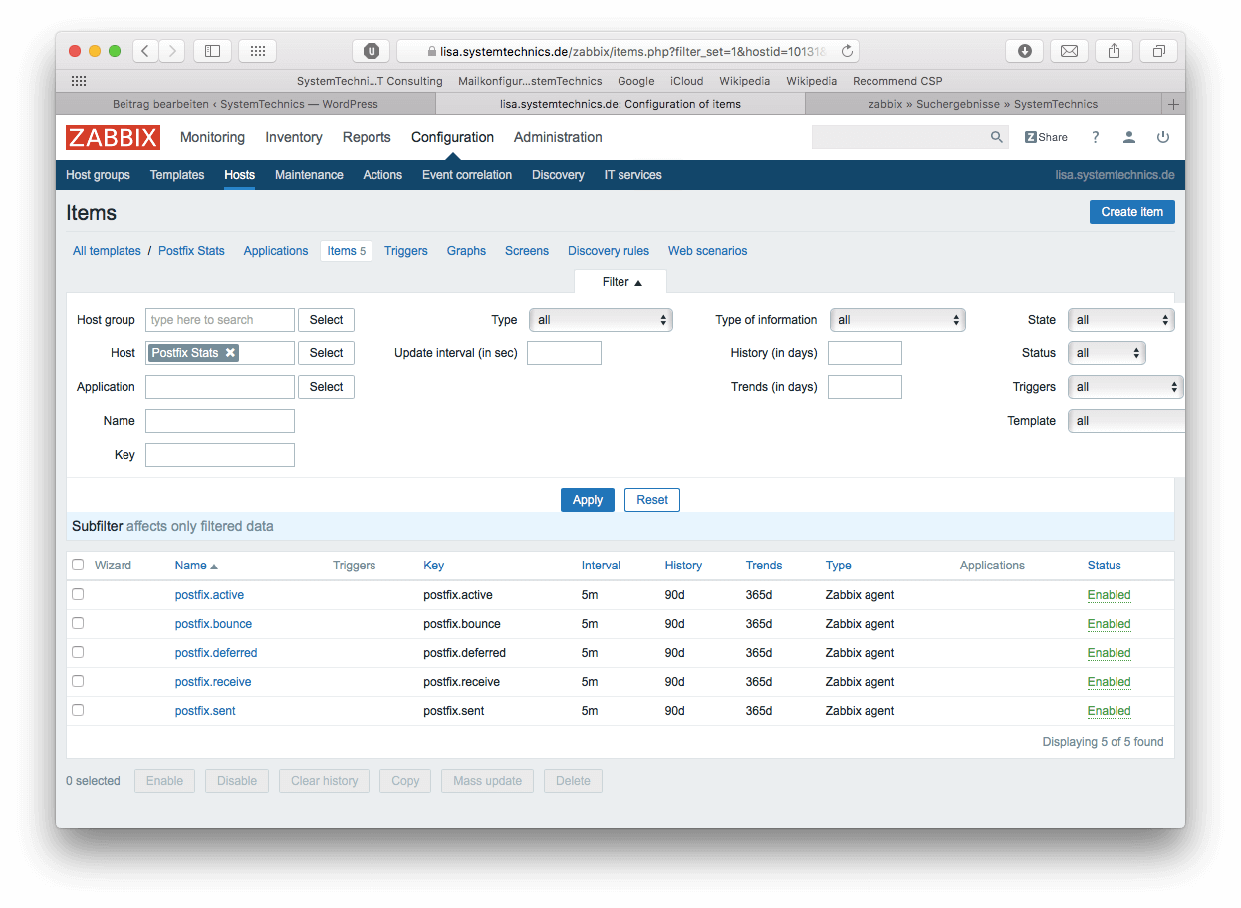Image resolution: width=1241 pixels, height=908 pixels.
Task: Sign out using the power icon
Action: click(1163, 137)
